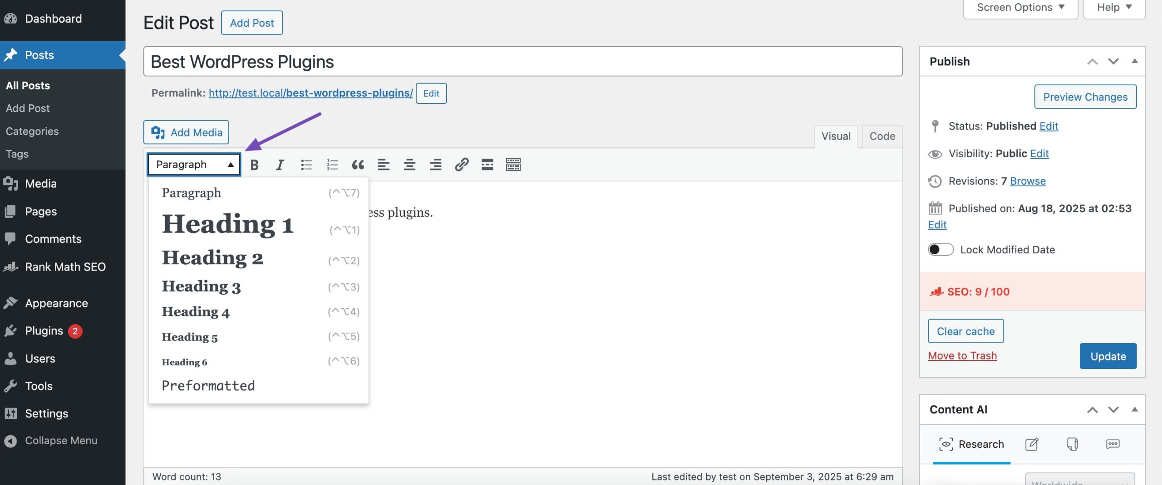Open Dashboard in the sidebar
The image size is (1162, 485).
tap(63, 19)
